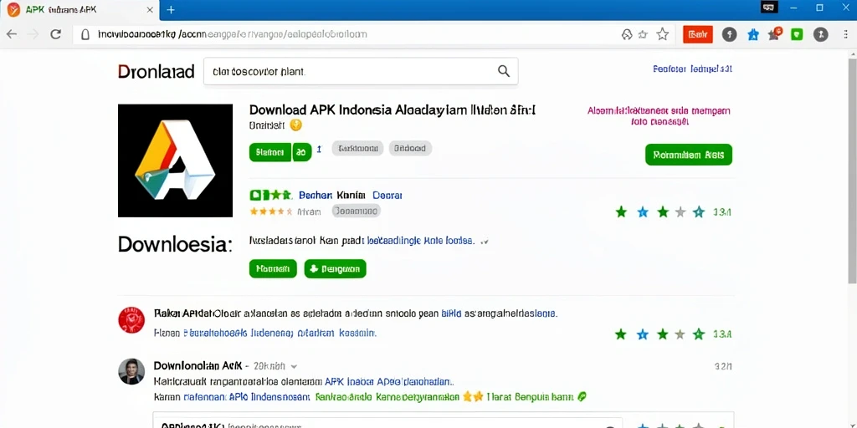Click the grey pill beside orange stars
Screen dimensions: 857x428
(x=356, y=211)
